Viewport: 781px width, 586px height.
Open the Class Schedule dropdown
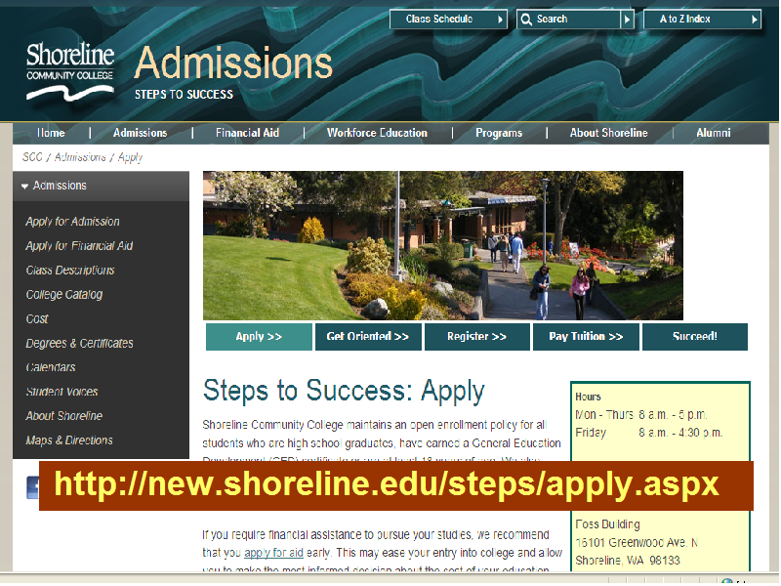[x=448, y=20]
